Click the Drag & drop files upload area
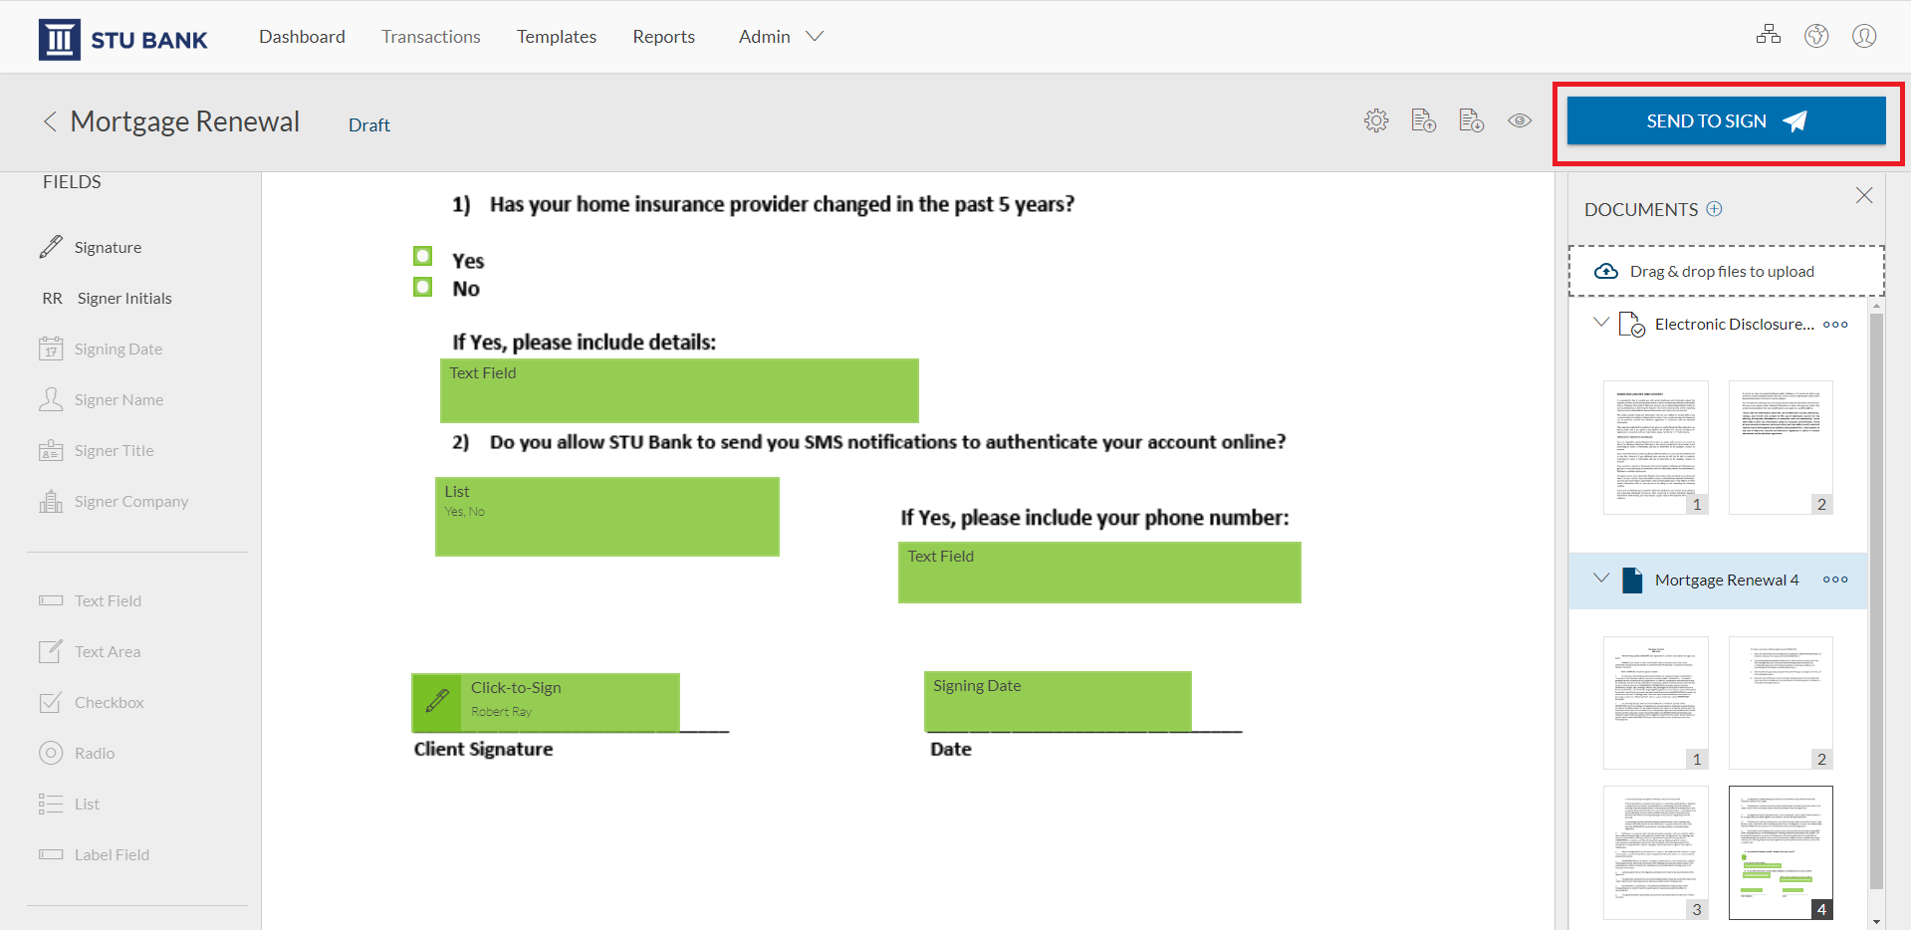The height and width of the screenshot is (930, 1911). tap(1727, 271)
